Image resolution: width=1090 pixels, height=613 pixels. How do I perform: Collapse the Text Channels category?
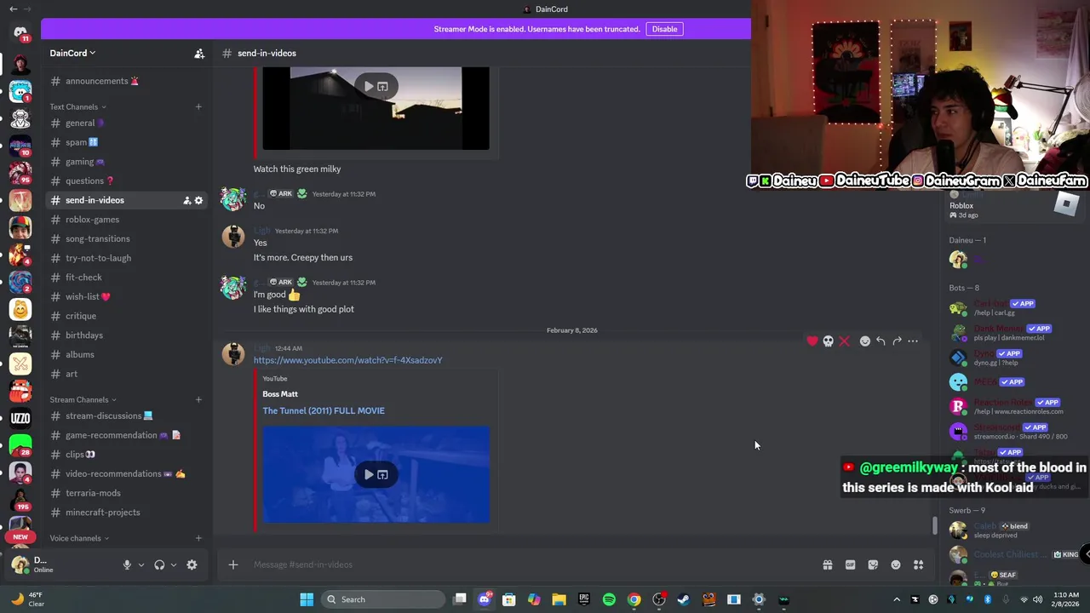click(77, 106)
